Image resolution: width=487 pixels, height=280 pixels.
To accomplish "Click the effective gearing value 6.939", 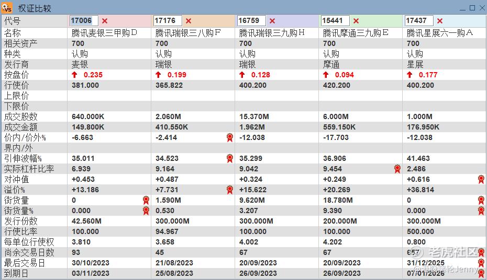I will pos(81,169).
